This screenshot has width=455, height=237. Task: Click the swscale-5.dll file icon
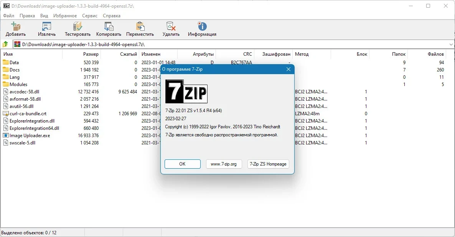click(x=5, y=143)
